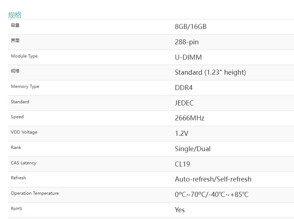Click the Operation Temperature range value
The image size is (294, 219).
[211, 195]
